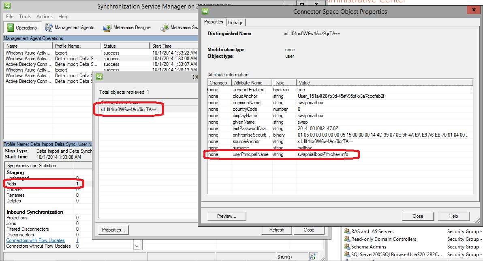The width and height of the screenshot is (483, 261).
Task: Open the Operations view in Synchronization Service Manager
Action: pyautogui.click(x=22, y=27)
